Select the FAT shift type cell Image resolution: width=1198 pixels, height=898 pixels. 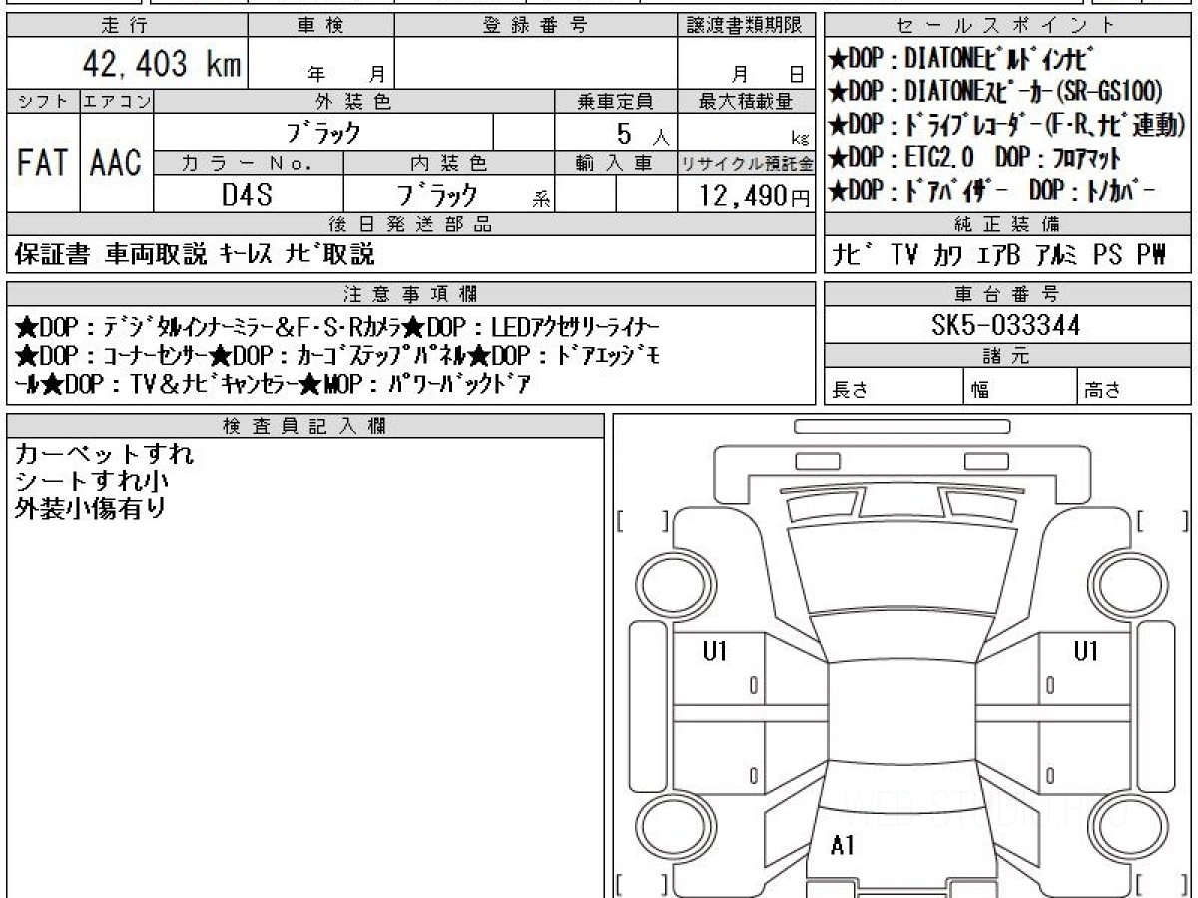click(43, 163)
